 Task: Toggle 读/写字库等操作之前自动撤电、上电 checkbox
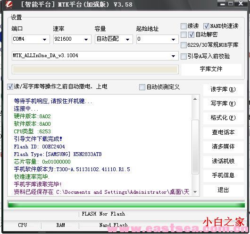tap(10, 87)
